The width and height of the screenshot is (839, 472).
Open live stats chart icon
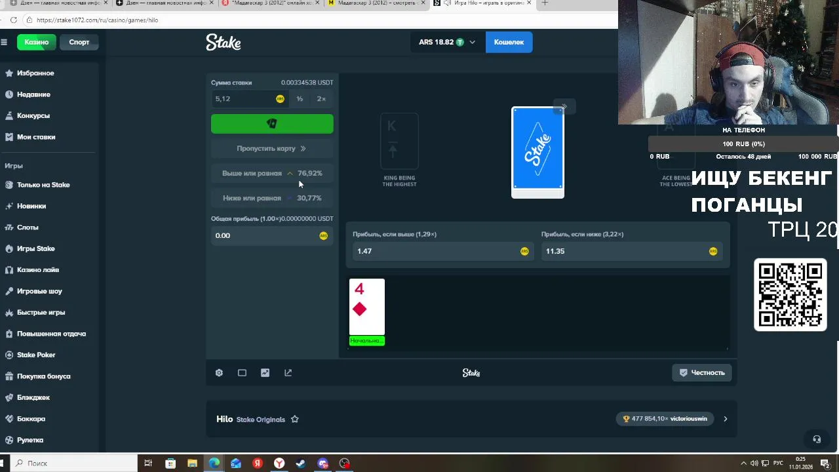tap(265, 373)
